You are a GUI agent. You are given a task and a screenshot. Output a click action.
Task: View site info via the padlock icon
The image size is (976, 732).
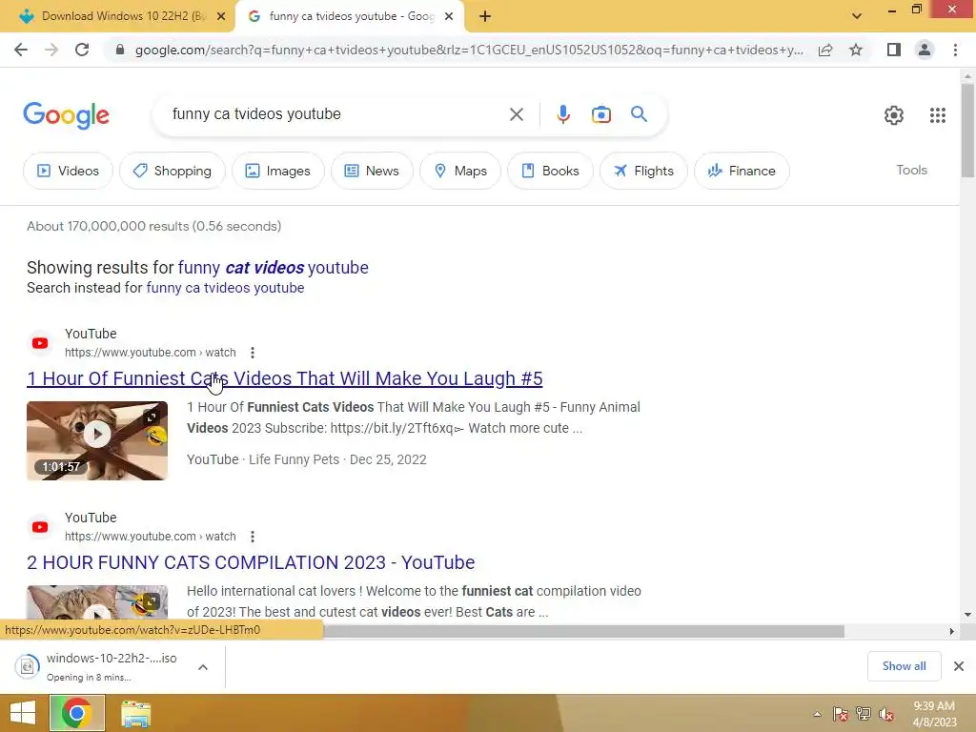(120, 50)
